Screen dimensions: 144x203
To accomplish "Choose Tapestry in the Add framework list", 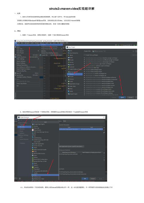I will click(x=35, y=167).
